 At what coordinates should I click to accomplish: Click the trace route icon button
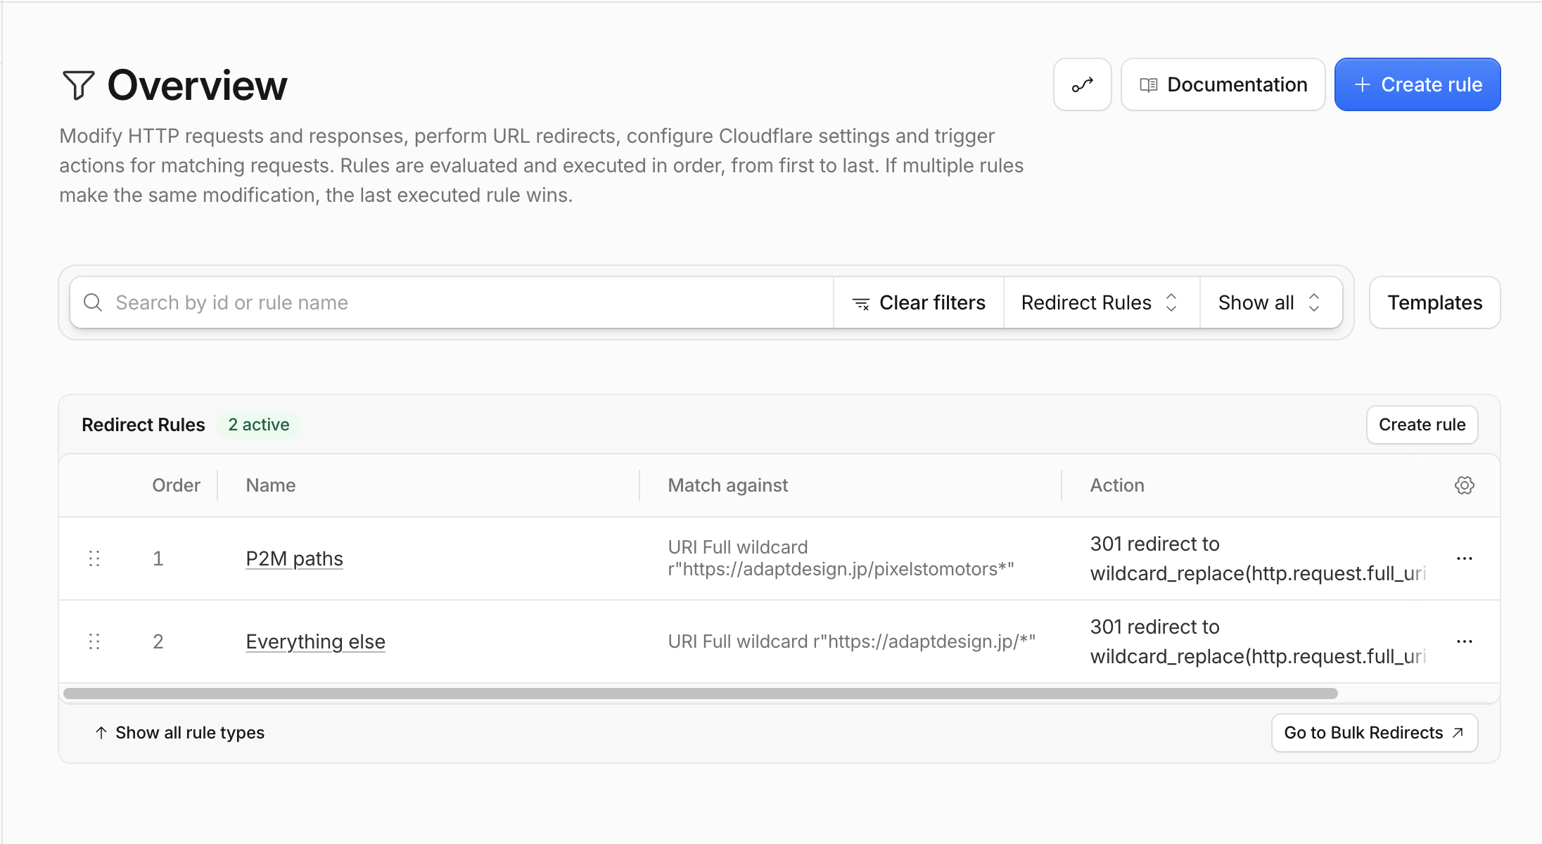[1082, 84]
